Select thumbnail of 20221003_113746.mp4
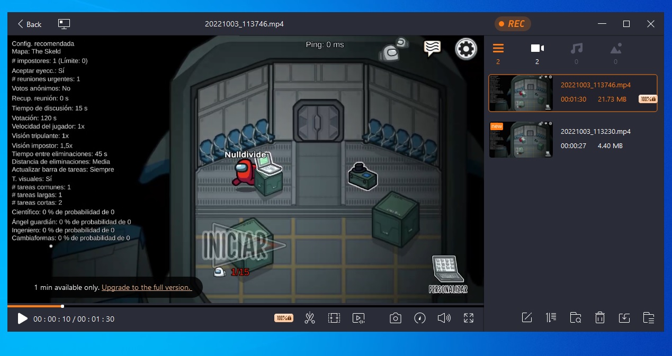This screenshot has height=356, width=672. [x=521, y=93]
